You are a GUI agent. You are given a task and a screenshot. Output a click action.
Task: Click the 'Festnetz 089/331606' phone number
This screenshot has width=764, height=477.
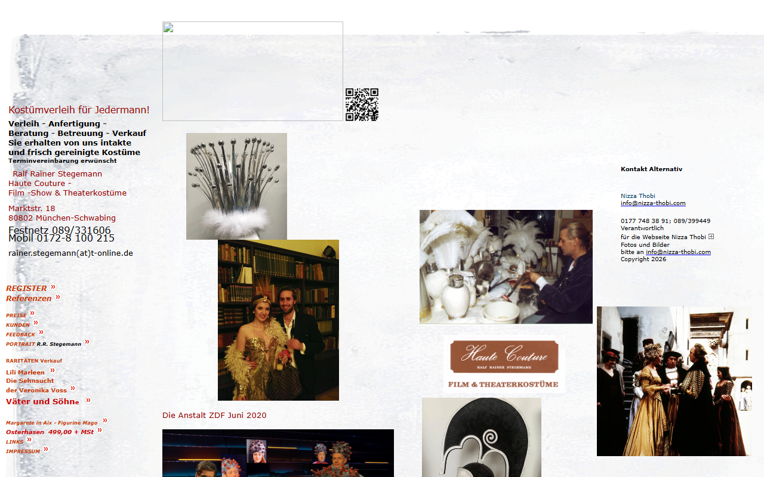point(60,230)
